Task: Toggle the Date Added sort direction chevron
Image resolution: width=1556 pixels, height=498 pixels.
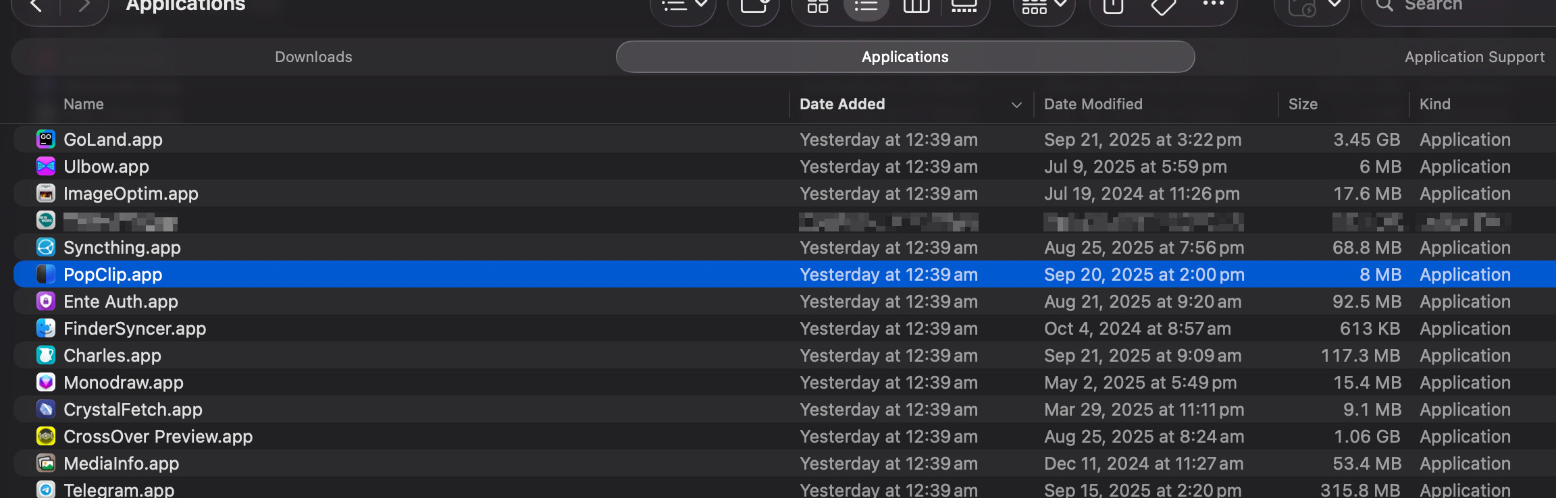Action: pyautogui.click(x=1016, y=105)
